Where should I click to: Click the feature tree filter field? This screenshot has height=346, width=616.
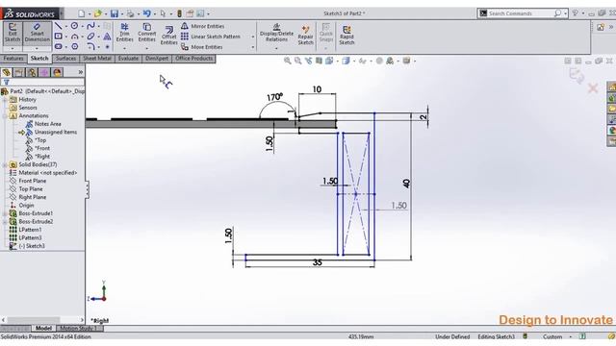[42, 82]
